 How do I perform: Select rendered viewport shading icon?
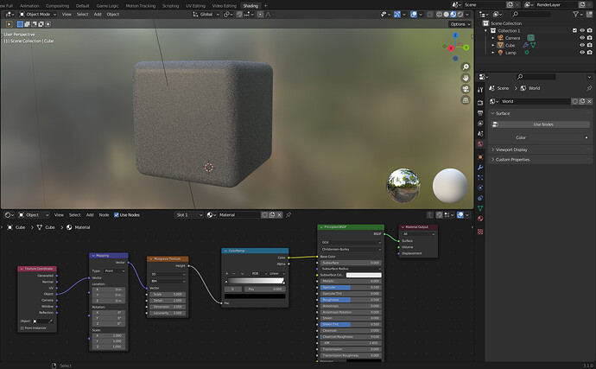[x=460, y=15]
